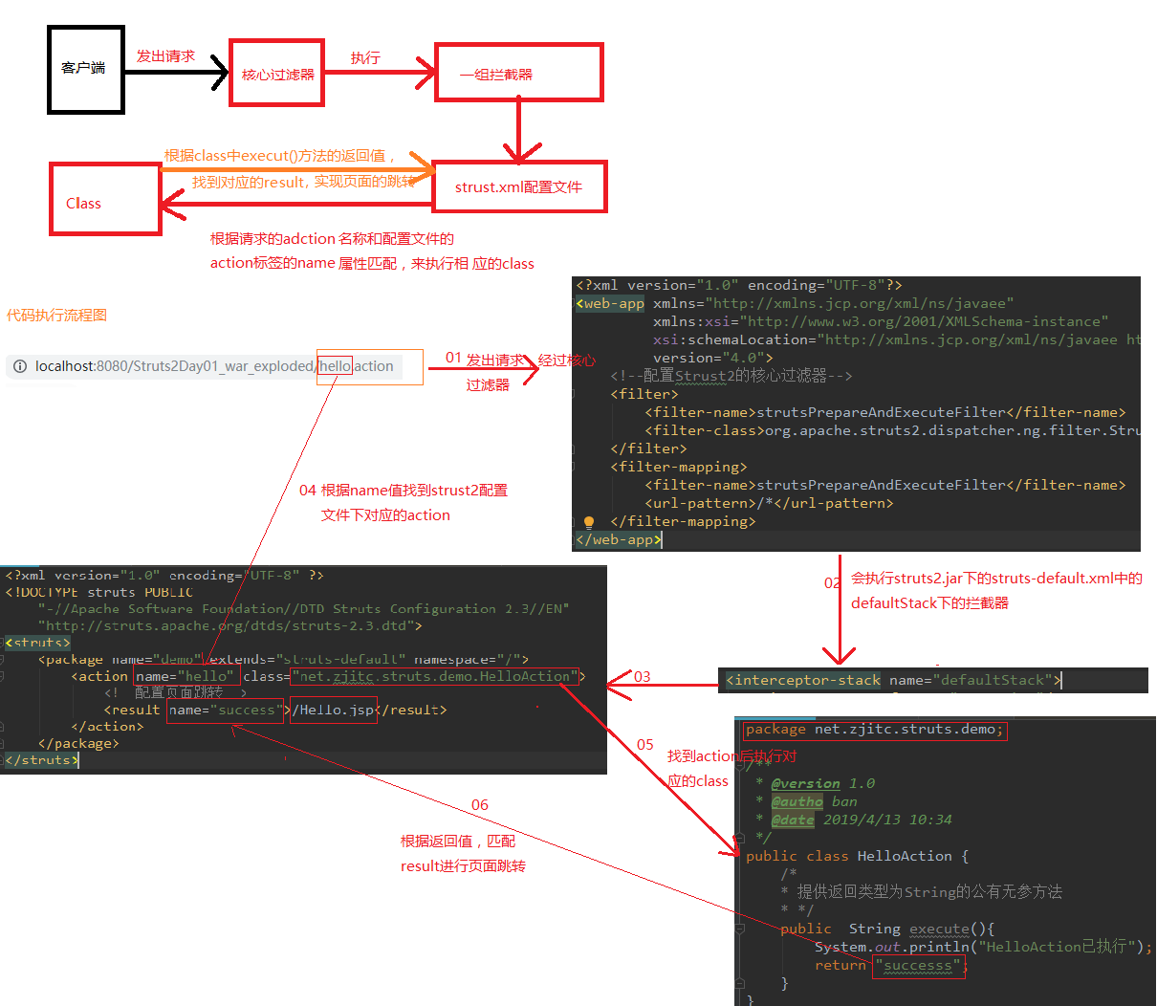Click fold marker beside </package> closing tag

pos(2,743)
